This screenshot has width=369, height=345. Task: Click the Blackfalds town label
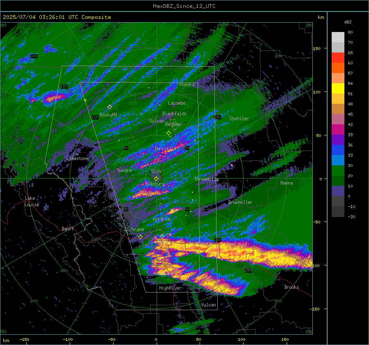point(174,114)
